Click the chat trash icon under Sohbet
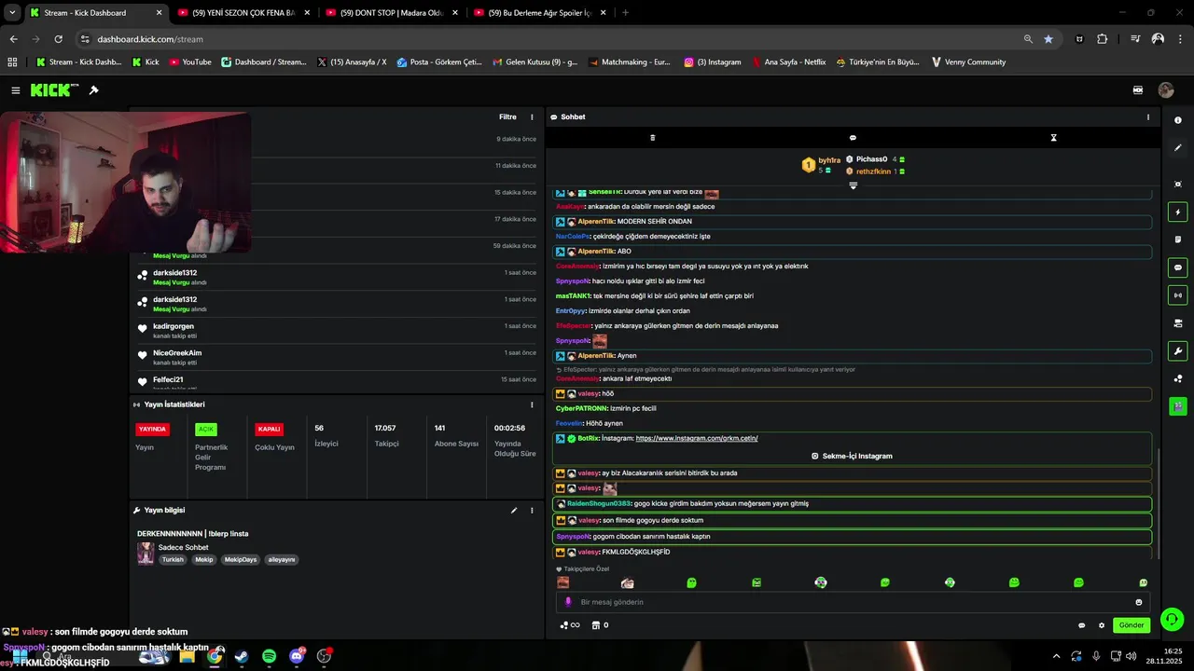Image resolution: width=1194 pixels, height=671 pixels. (653, 138)
